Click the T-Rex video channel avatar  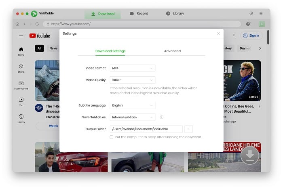click(39, 108)
